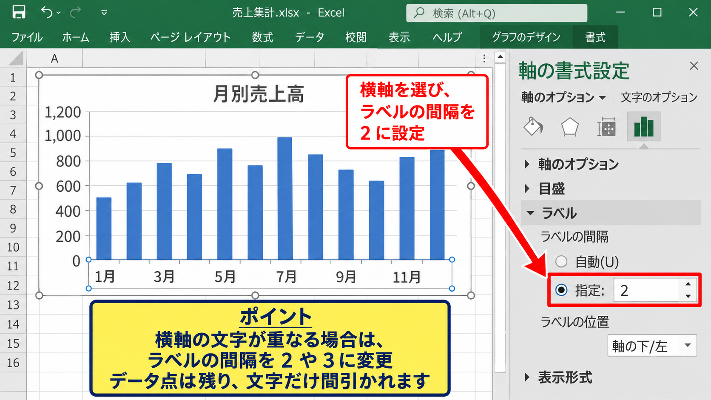
Task: Select column A header
Action: pos(54,59)
